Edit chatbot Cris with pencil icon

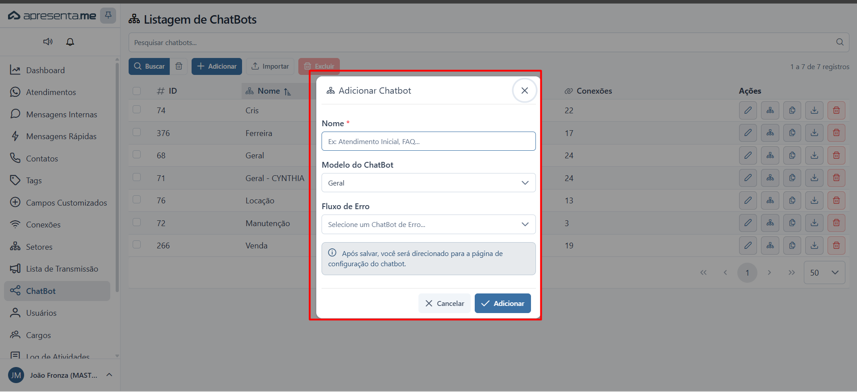coord(748,111)
